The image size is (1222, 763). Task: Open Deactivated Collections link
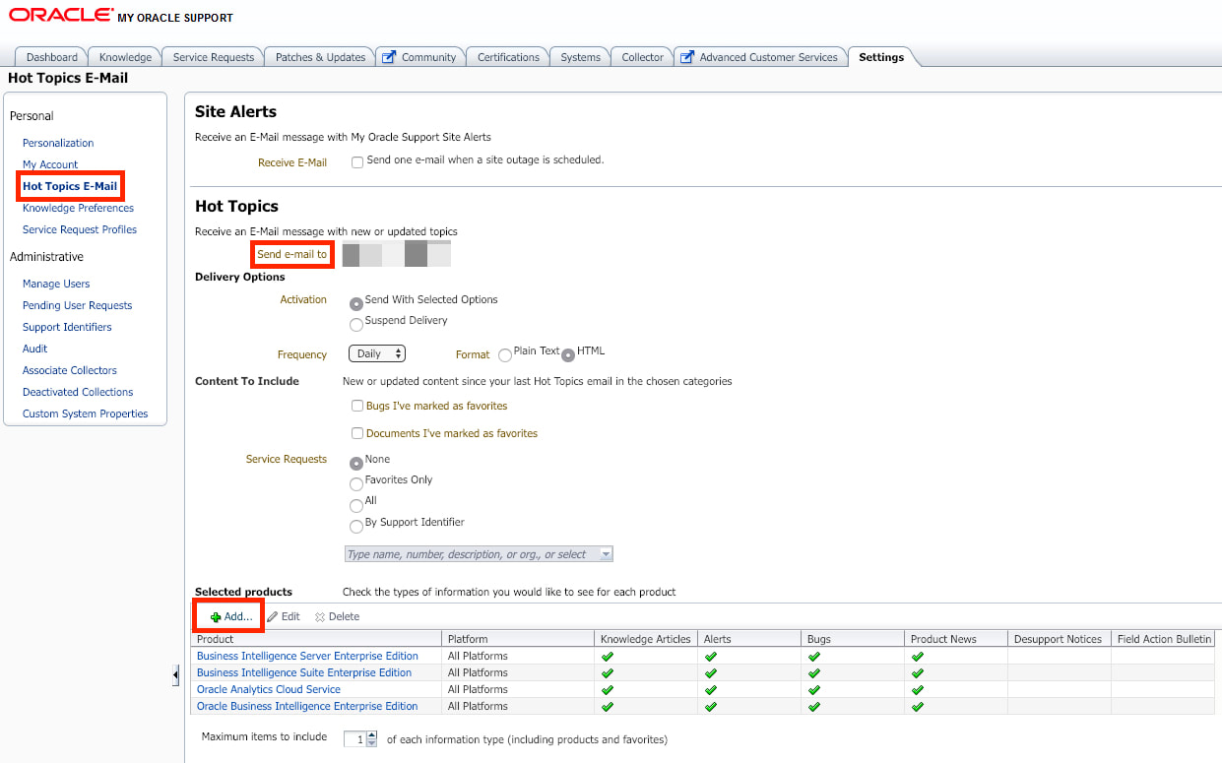pyautogui.click(x=78, y=392)
